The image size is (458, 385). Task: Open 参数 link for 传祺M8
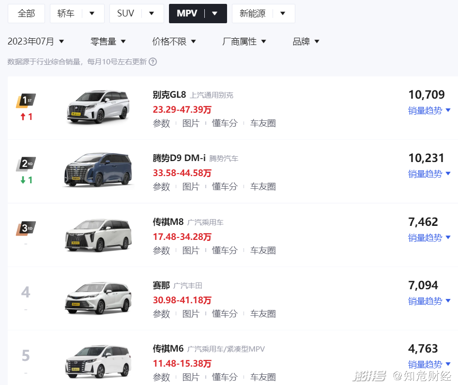tap(161, 251)
